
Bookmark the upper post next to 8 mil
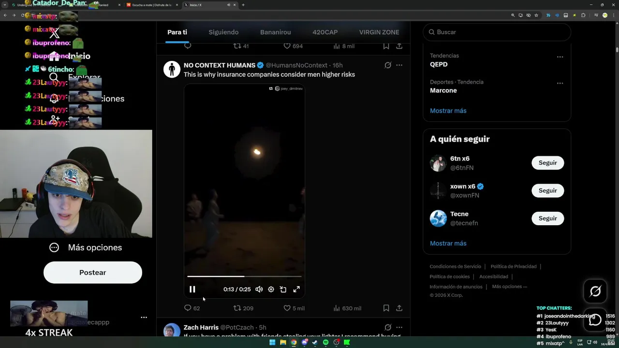[386, 46]
